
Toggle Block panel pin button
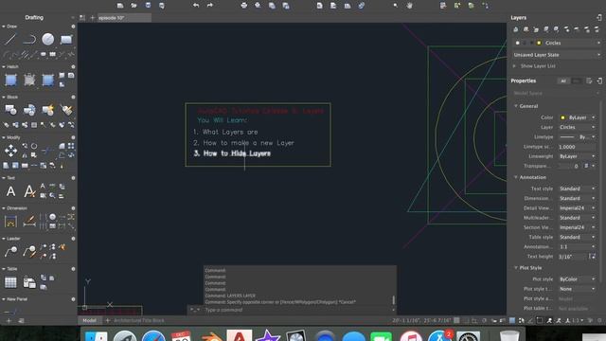point(73,97)
